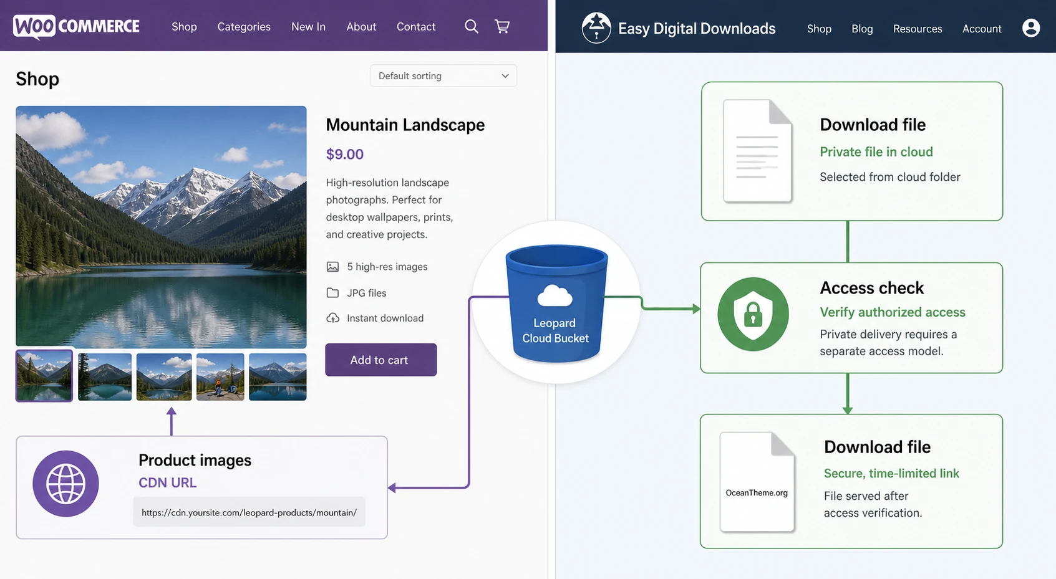Open Shop in the WooCommerce menu
Screen dimensions: 1056x579
pyautogui.click(x=184, y=27)
